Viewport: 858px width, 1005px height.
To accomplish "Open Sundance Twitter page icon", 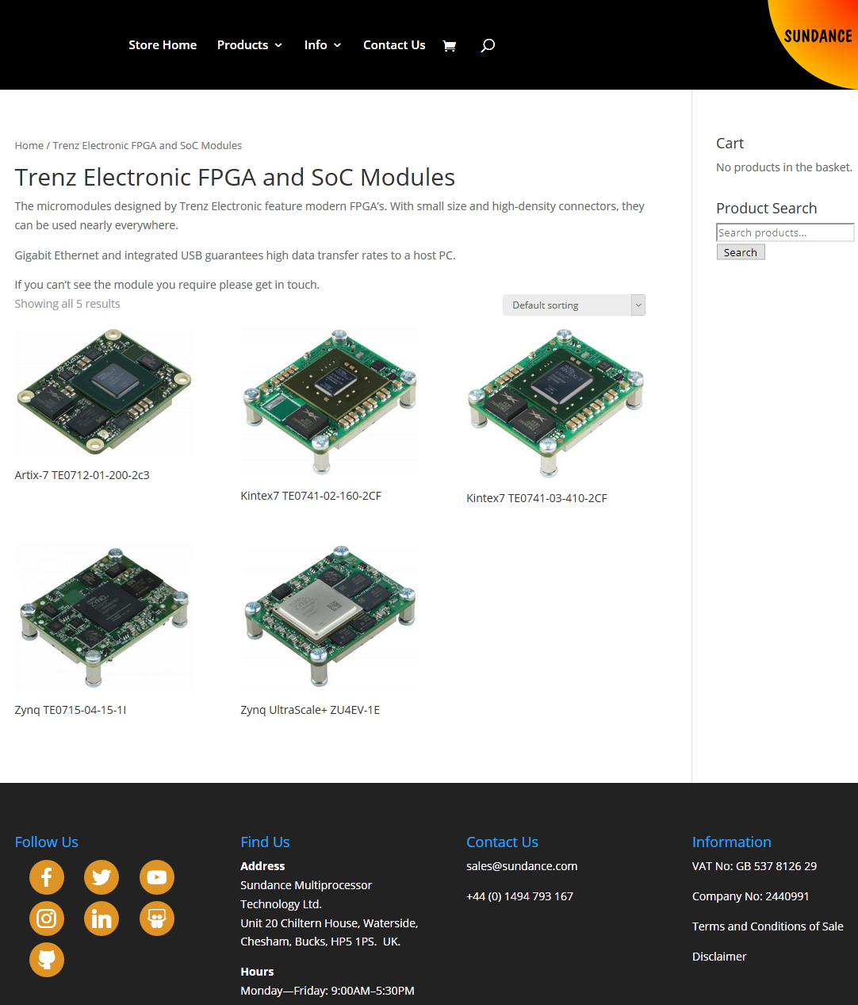I will click(x=102, y=877).
